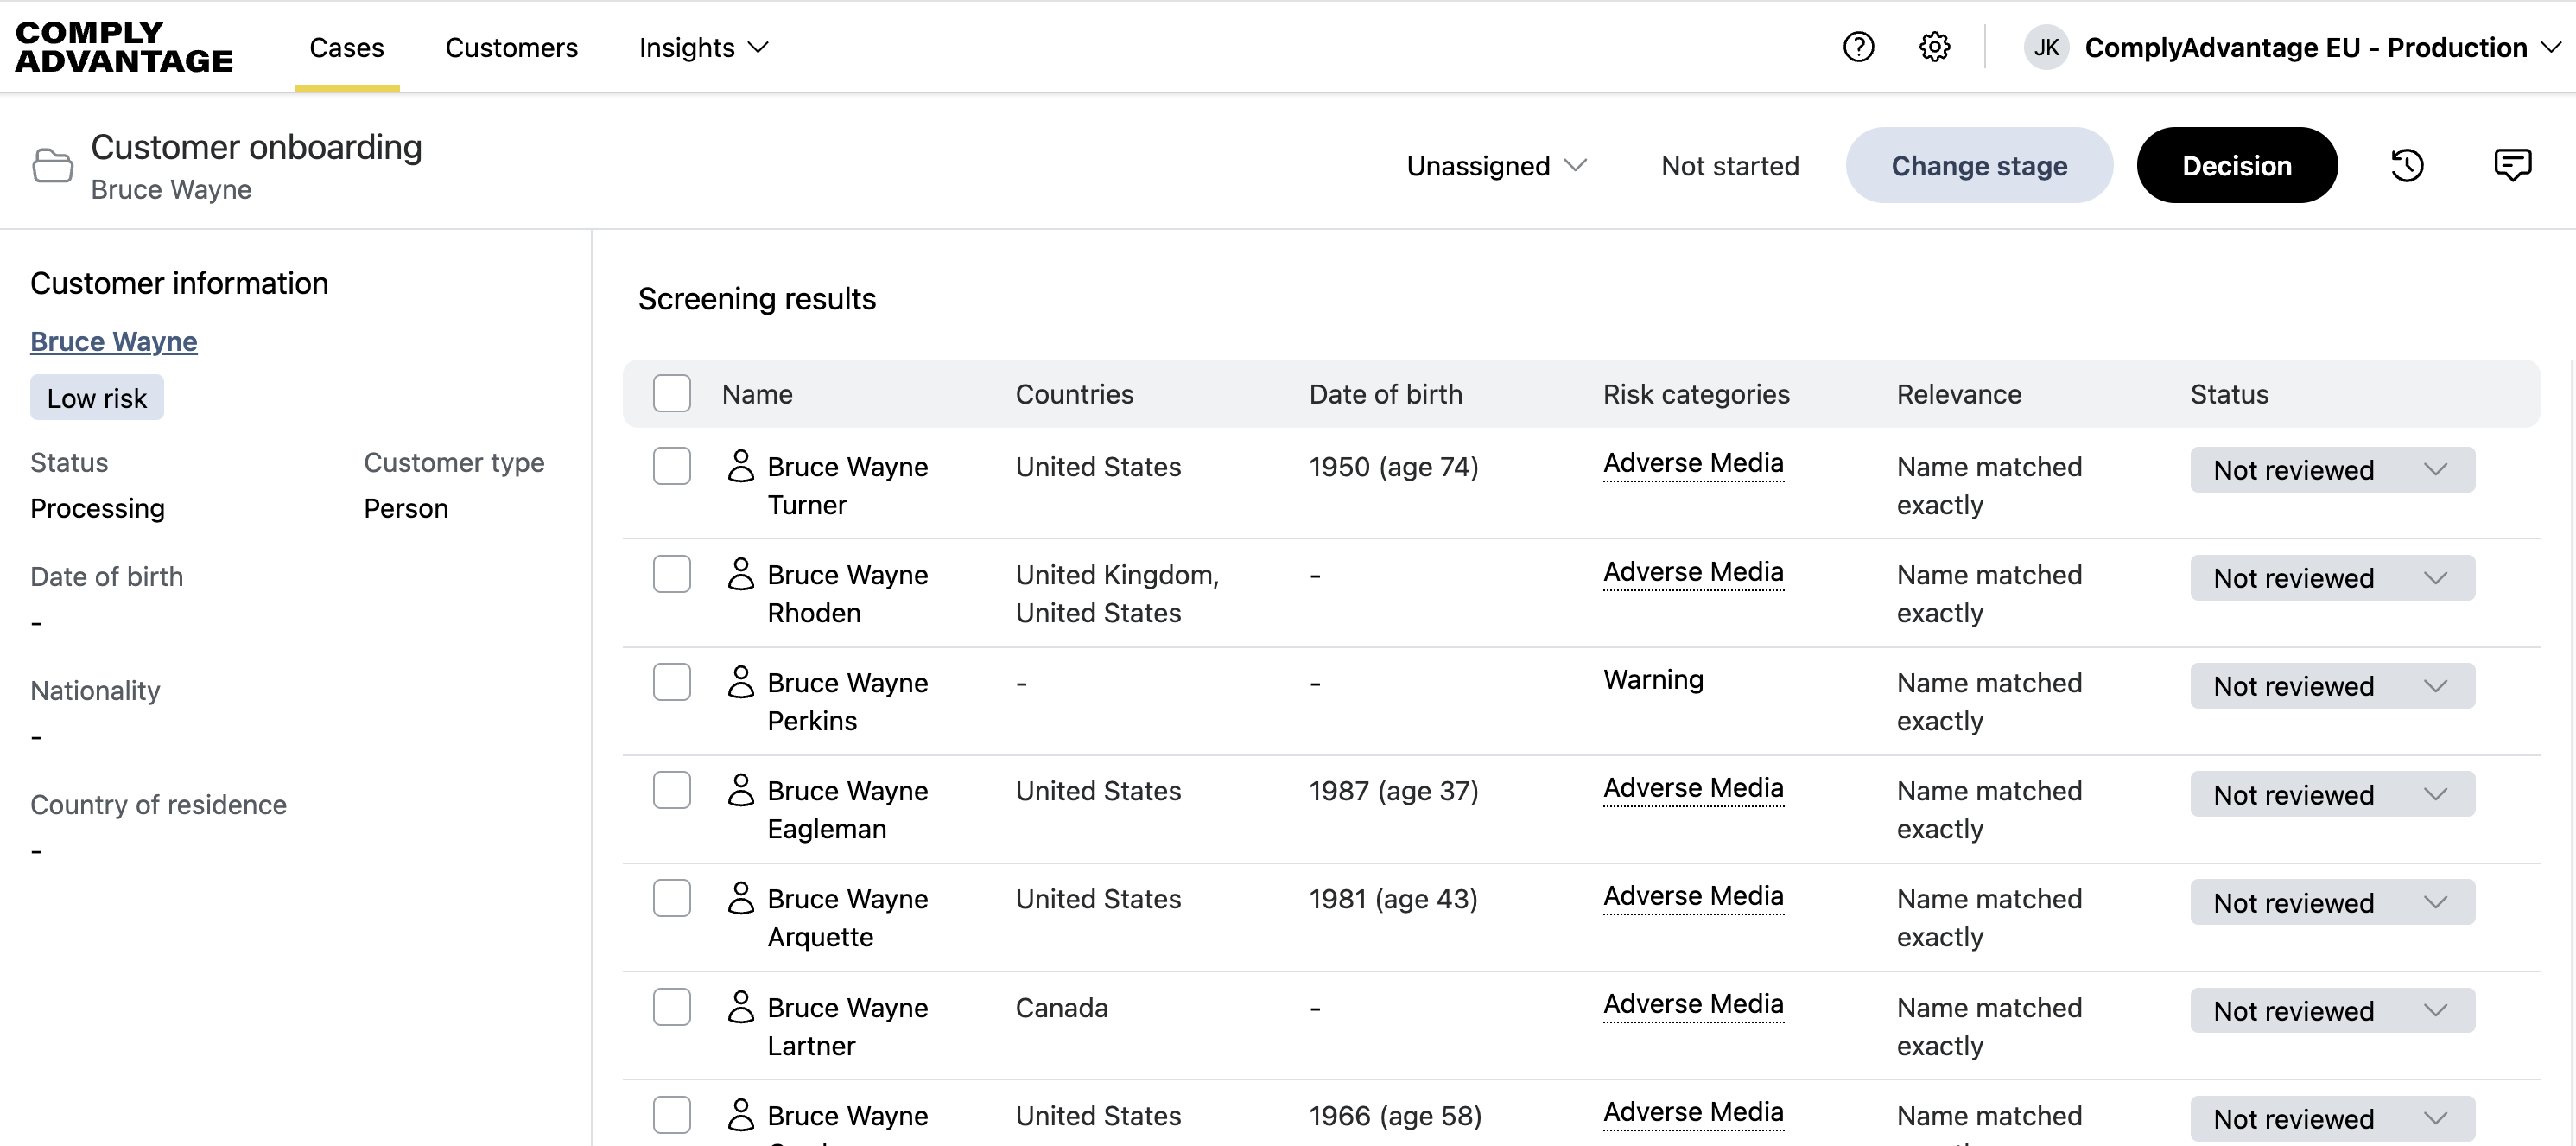Open status dropdown for Bruce Wayne Perkins
The height and width of the screenshot is (1146, 2576).
2331,686
